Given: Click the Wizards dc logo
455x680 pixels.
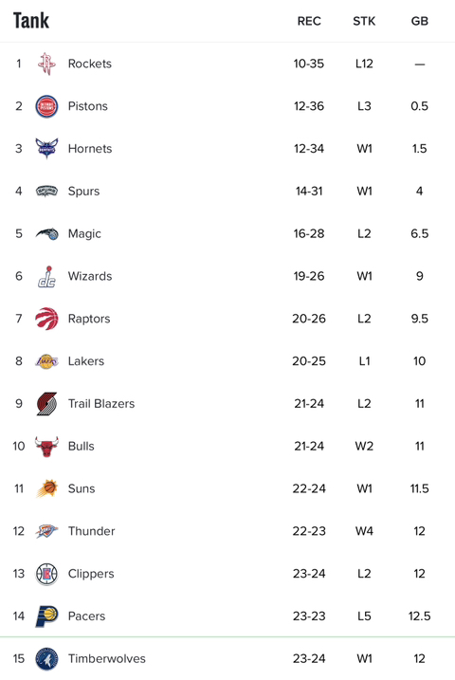Looking at the screenshot, I should coord(46,276).
